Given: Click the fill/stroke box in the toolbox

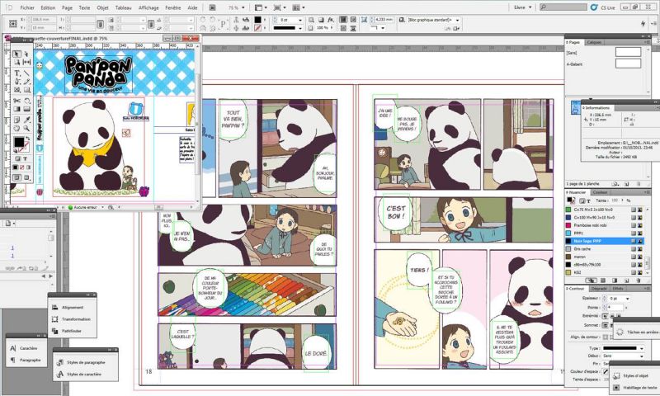Looking at the screenshot, I should pyautogui.click(x=20, y=143).
